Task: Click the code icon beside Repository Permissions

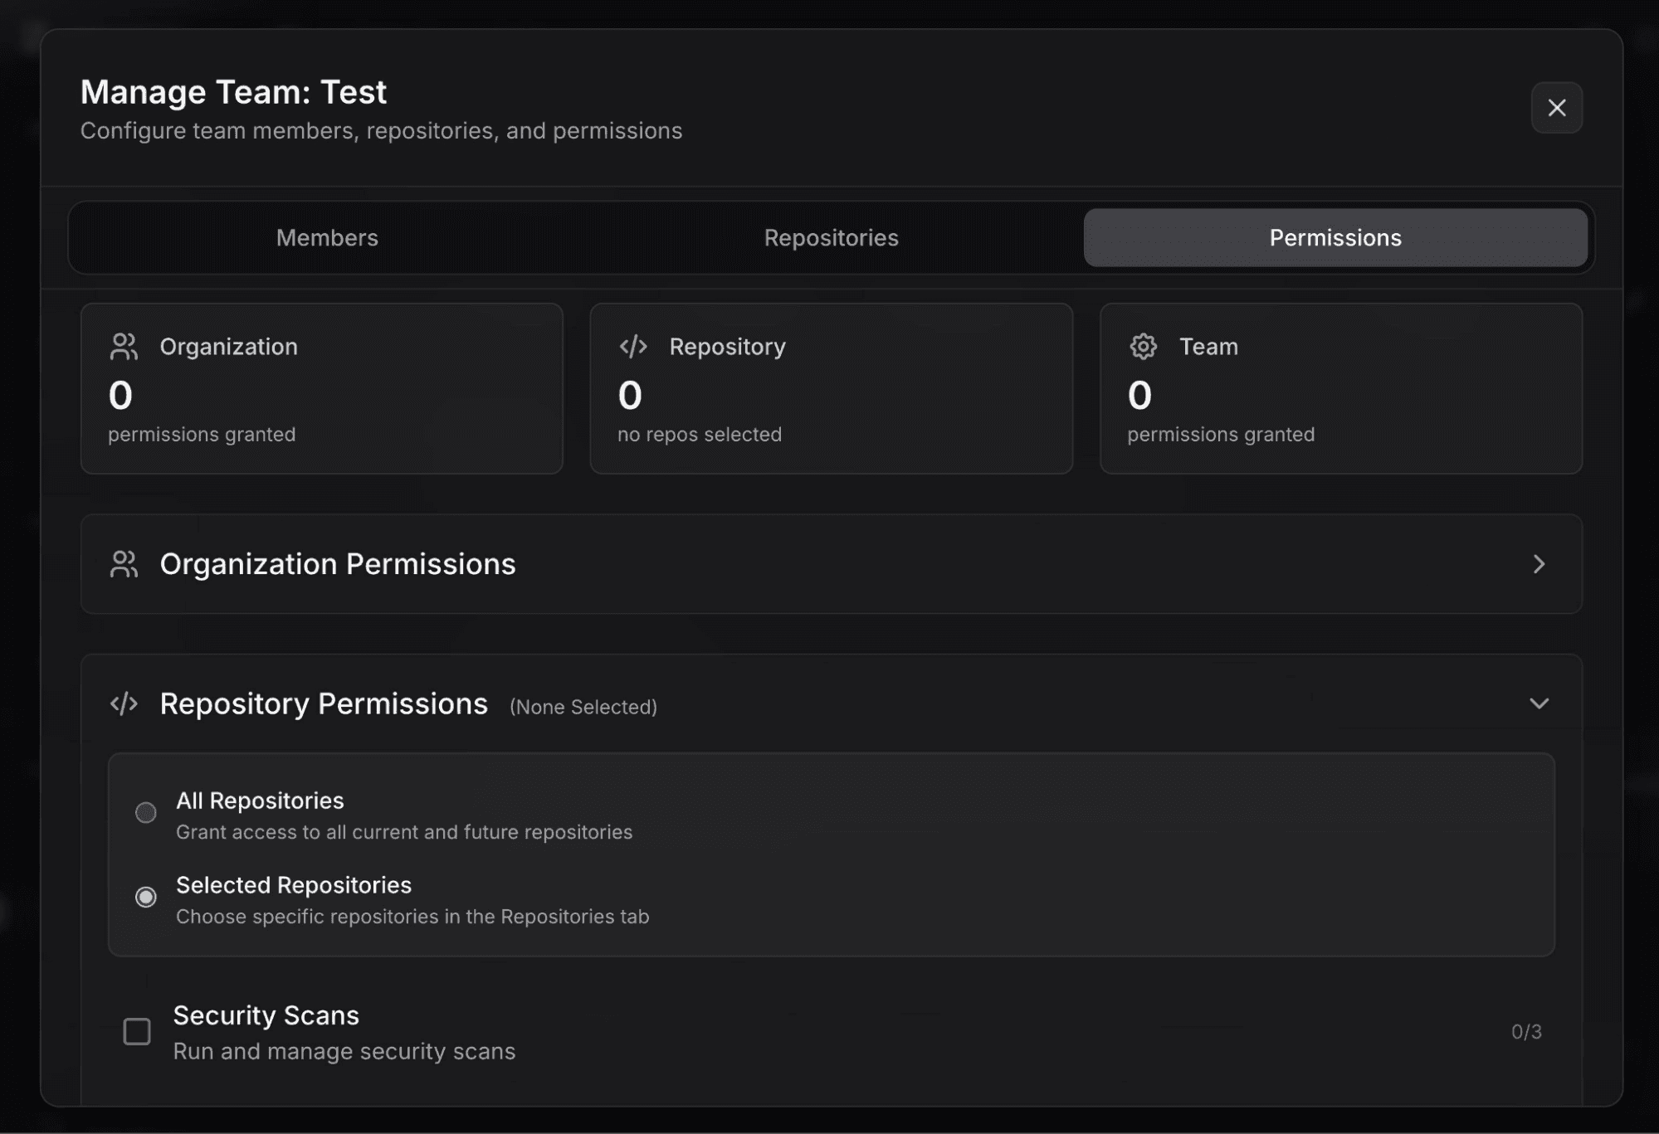Action: (124, 704)
